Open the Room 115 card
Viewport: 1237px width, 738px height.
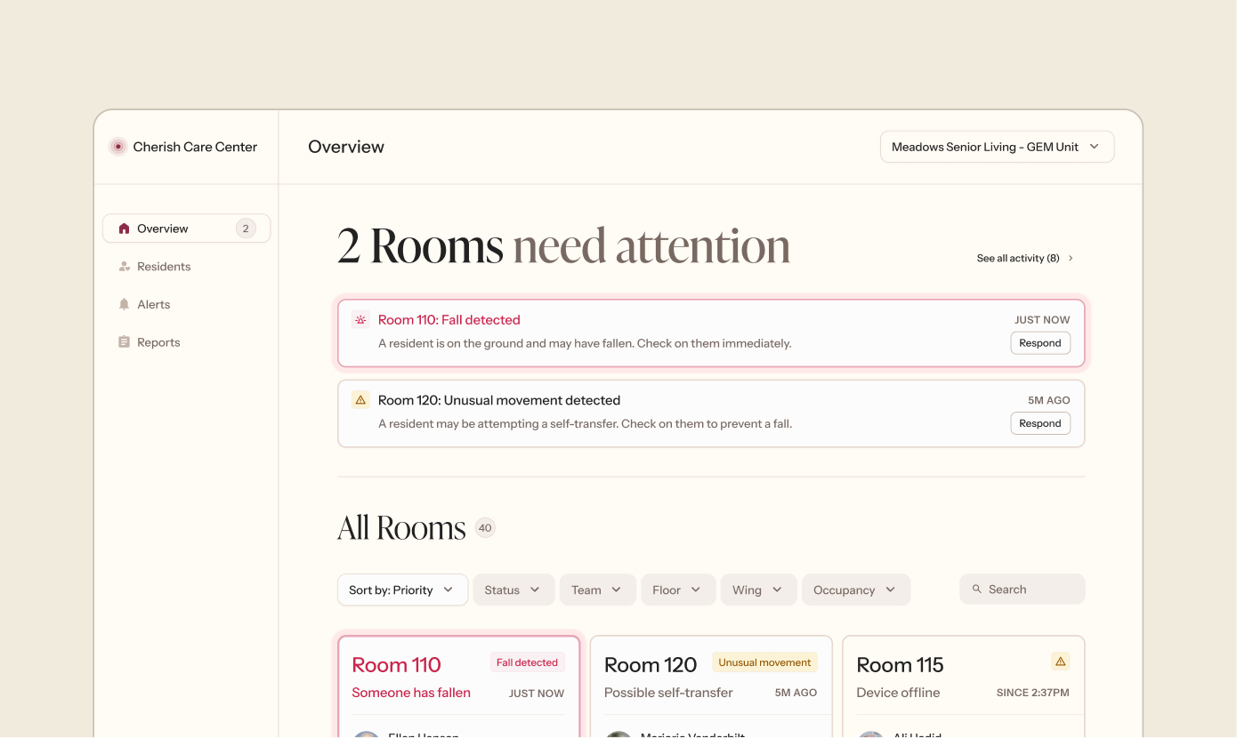(963, 686)
